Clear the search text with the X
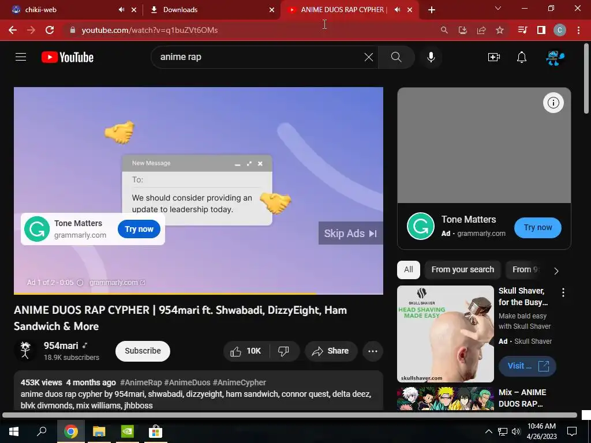 point(369,57)
